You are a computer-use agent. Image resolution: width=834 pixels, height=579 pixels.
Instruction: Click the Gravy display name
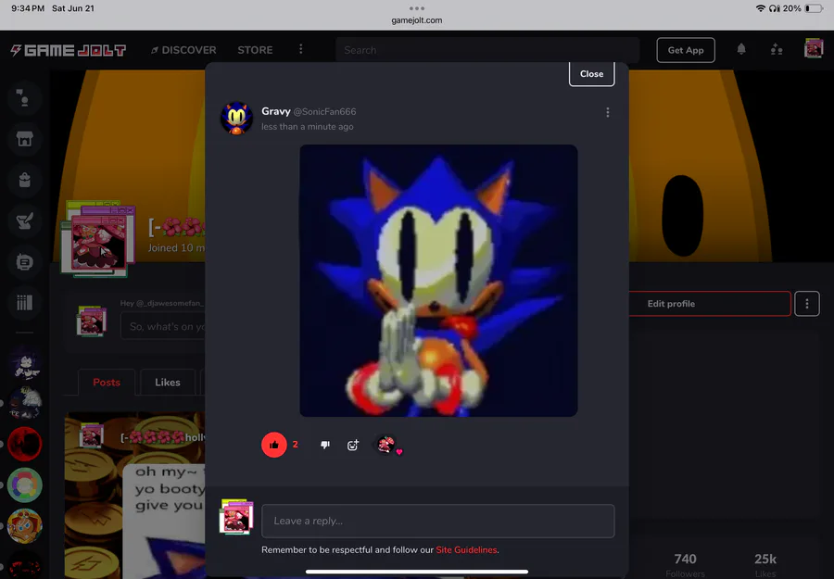[275, 111]
